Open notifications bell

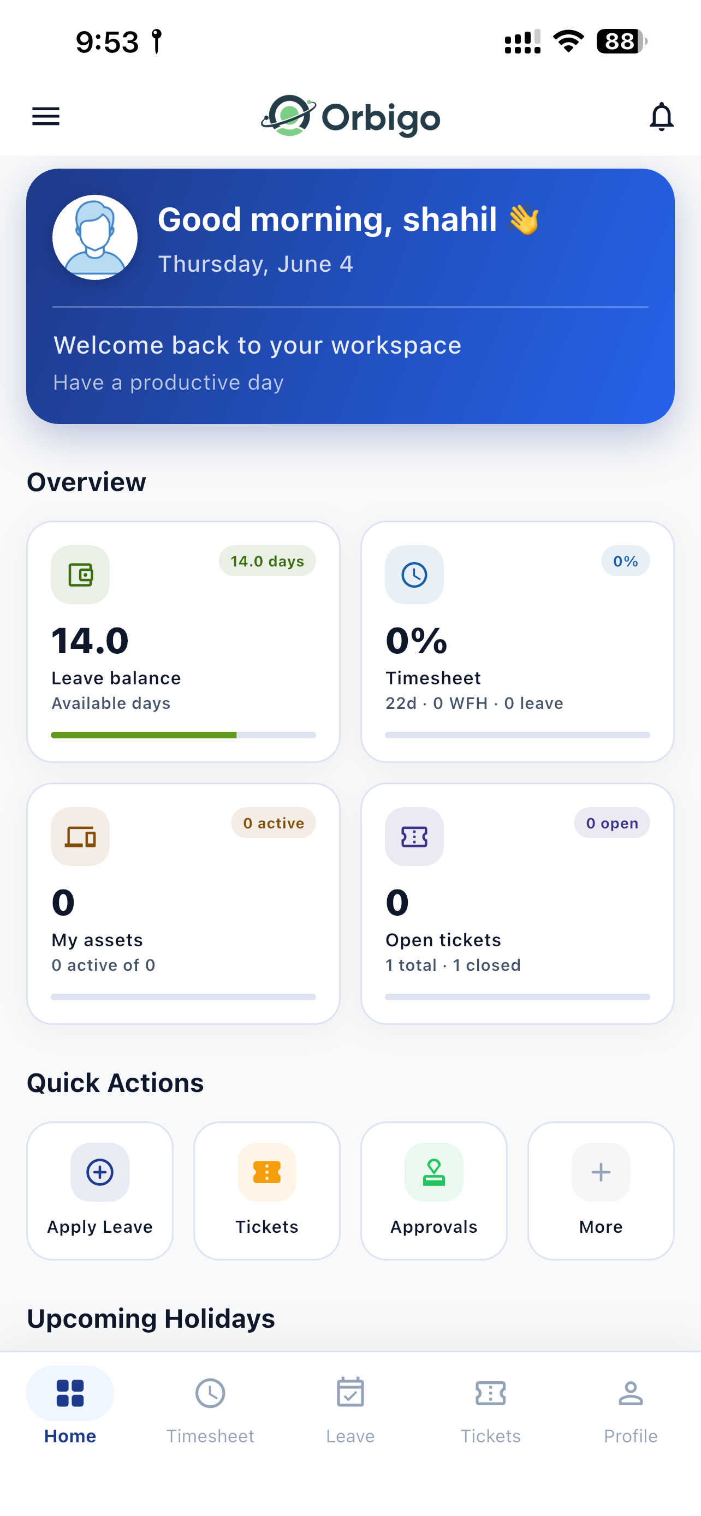[661, 117]
